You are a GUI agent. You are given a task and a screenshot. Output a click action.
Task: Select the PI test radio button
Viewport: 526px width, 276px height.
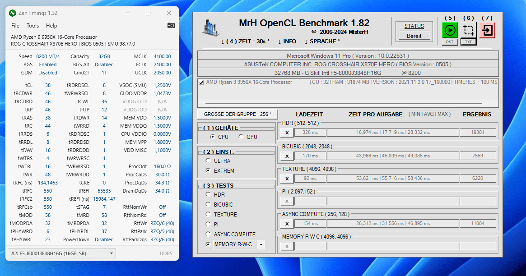click(x=208, y=225)
